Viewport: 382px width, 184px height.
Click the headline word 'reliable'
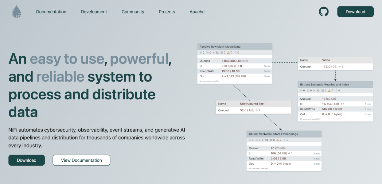point(60,77)
